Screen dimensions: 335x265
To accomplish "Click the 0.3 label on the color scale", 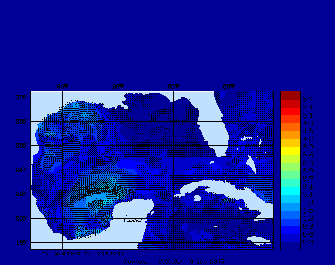I will coord(308,242).
